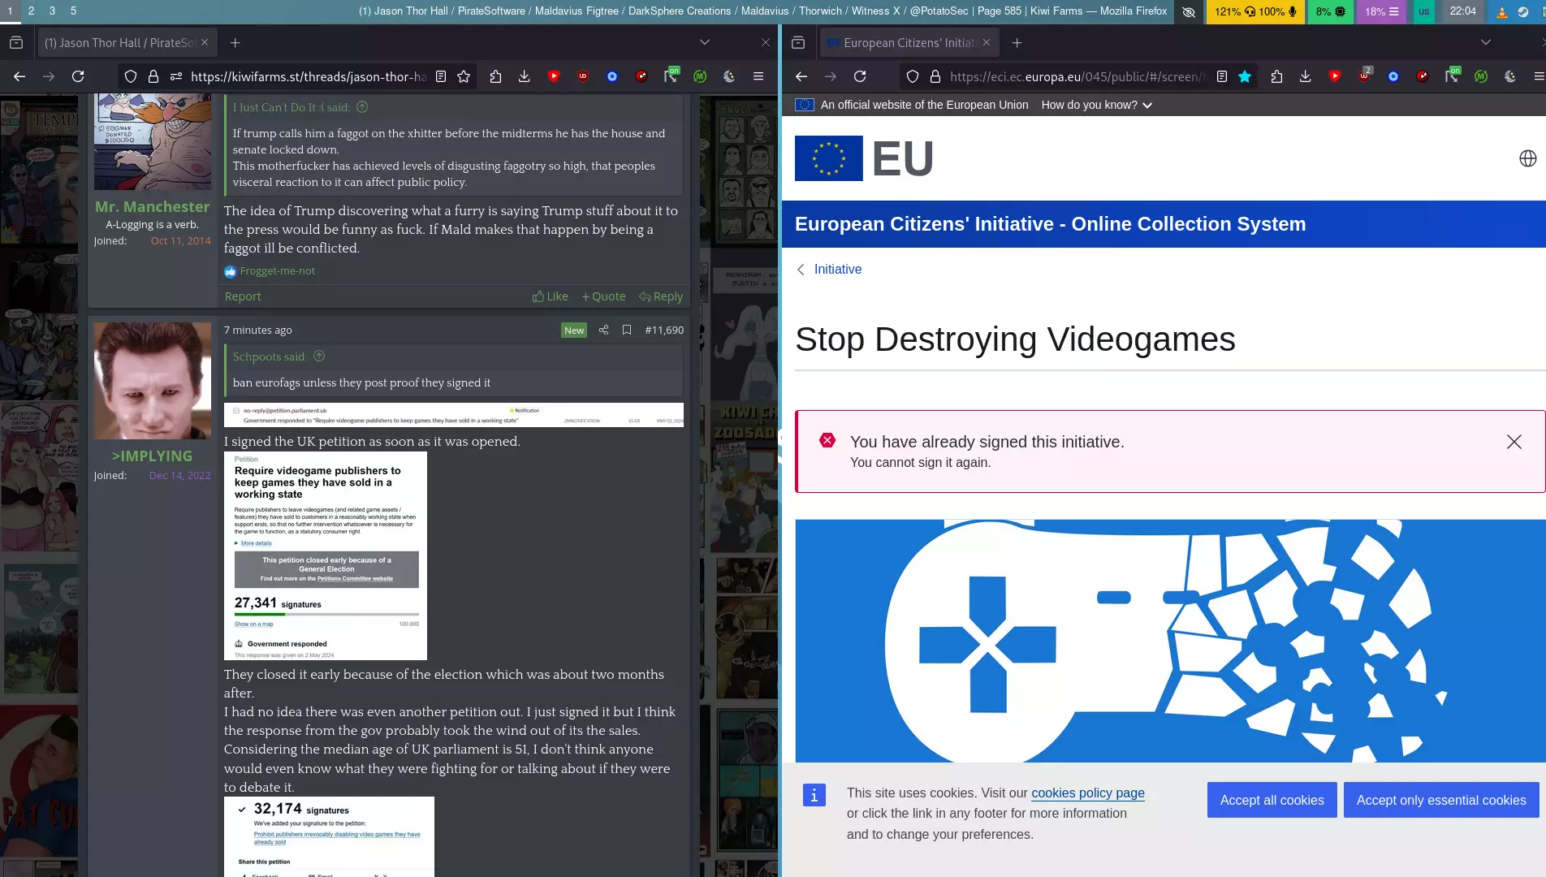Like Mr. Manchester's post
The height and width of the screenshot is (877, 1546).
pyautogui.click(x=550, y=296)
